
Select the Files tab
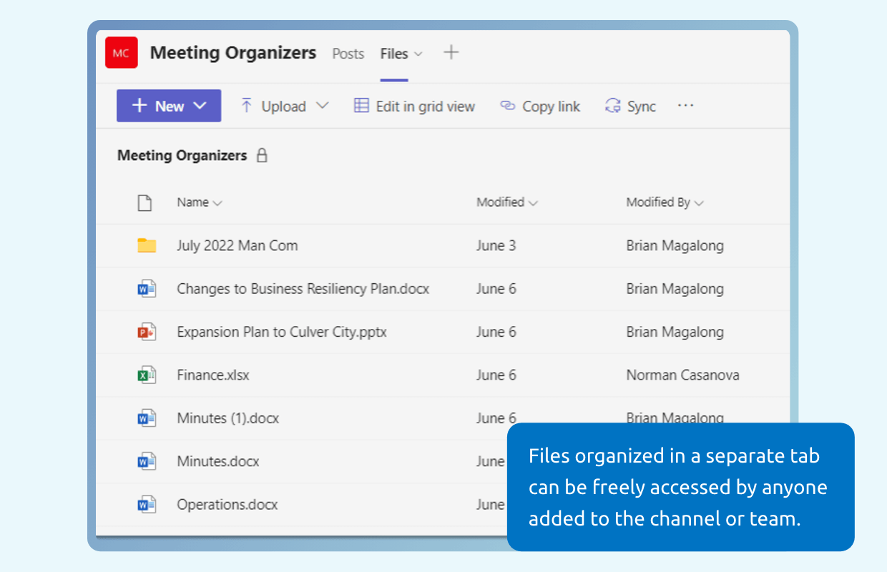(394, 54)
